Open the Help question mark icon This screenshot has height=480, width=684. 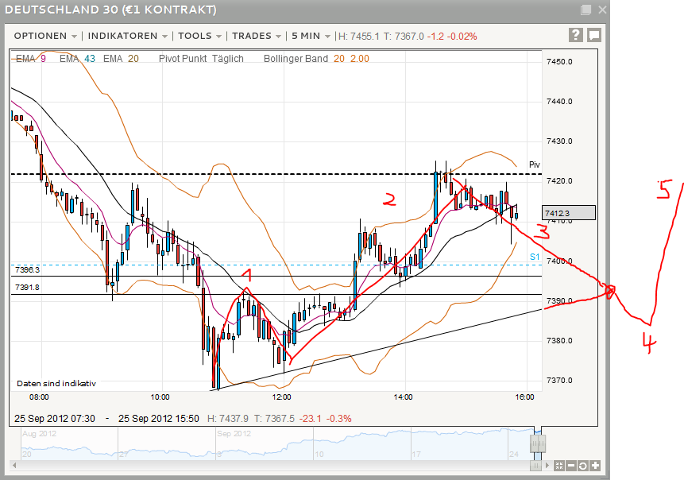coord(576,34)
